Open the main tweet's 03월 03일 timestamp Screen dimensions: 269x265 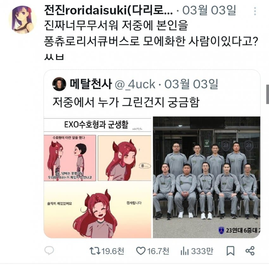pyautogui.click(x=209, y=10)
